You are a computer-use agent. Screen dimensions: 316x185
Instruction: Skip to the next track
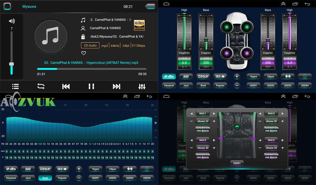pos(116,87)
